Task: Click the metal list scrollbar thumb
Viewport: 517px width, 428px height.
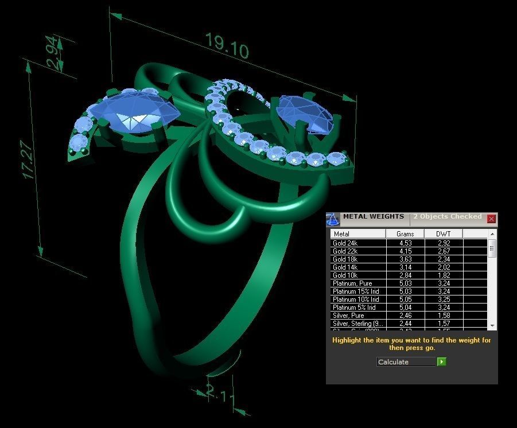Action: click(492, 248)
